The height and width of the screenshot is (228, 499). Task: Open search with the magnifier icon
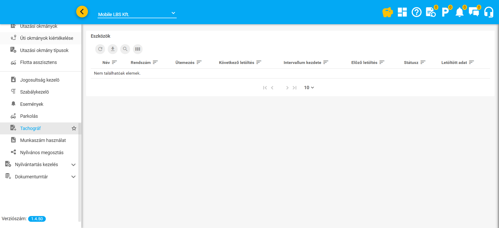[x=125, y=49]
